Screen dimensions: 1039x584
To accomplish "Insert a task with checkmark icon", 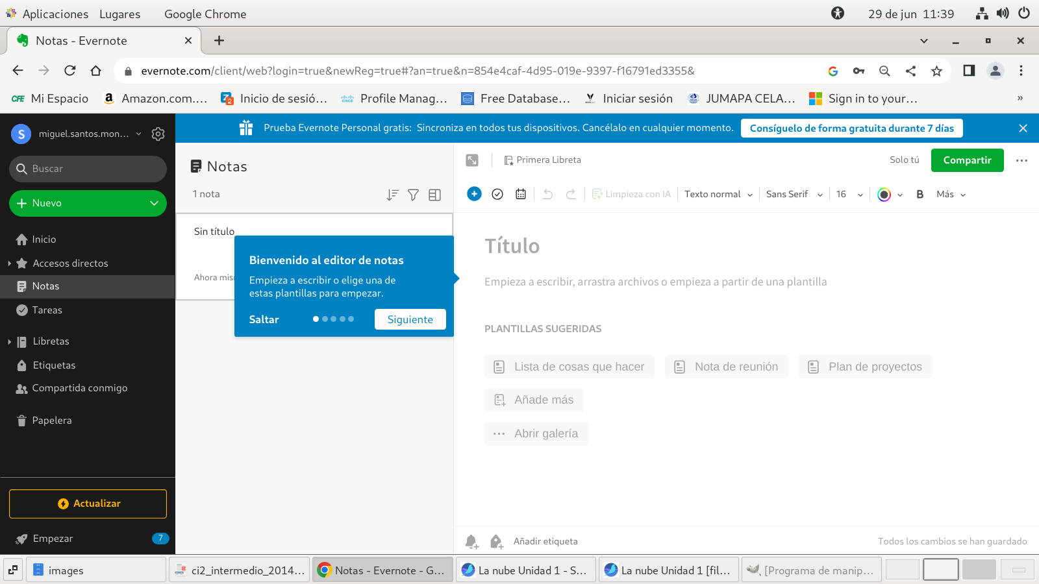I will point(497,194).
